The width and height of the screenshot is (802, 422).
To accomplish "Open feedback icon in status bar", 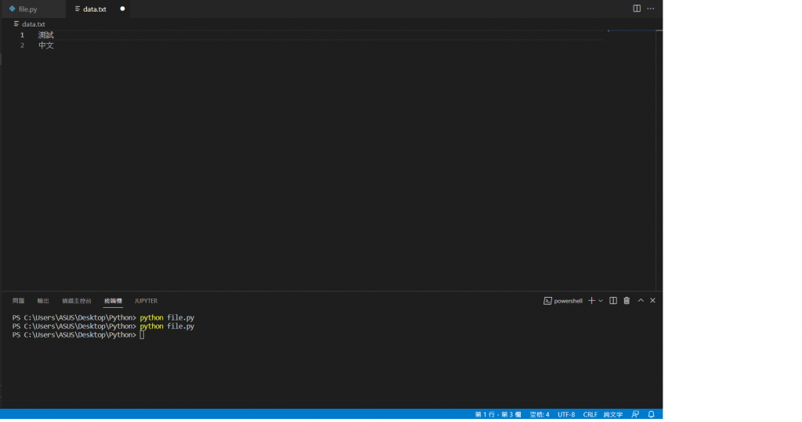I will (x=635, y=414).
